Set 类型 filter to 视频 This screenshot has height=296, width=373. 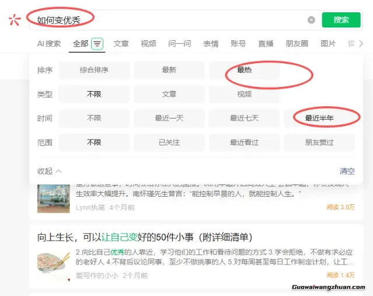pyautogui.click(x=245, y=94)
